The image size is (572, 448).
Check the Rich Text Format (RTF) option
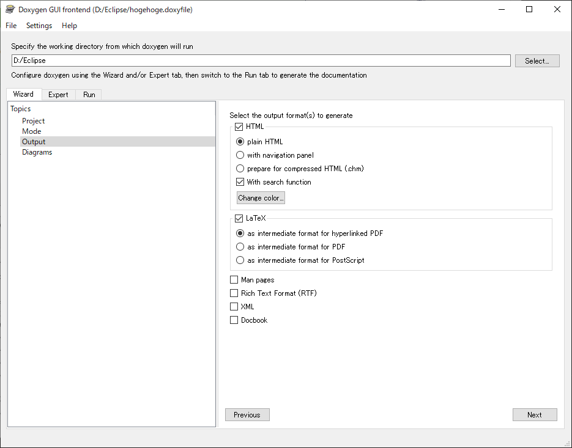[234, 293]
